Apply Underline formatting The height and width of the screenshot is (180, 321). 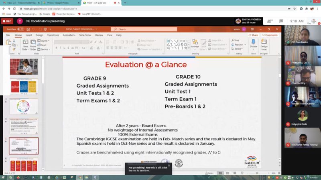point(64,48)
